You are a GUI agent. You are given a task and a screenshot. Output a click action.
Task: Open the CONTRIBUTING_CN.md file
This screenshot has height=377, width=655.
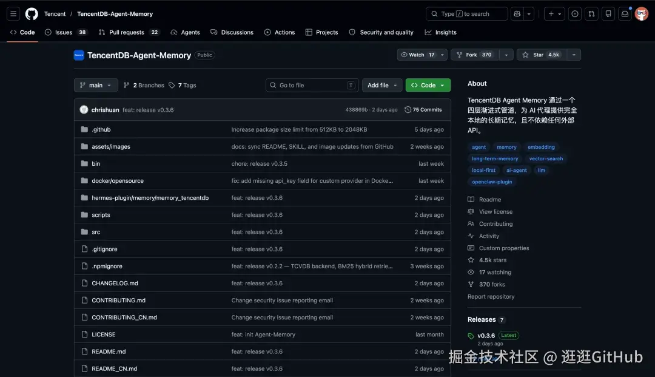[x=124, y=318]
